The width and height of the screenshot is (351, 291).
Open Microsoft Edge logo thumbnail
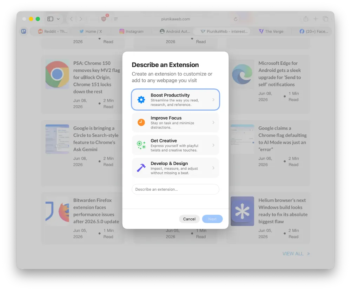(242, 74)
